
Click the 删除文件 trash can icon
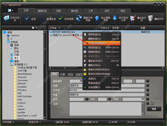(151, 19)
